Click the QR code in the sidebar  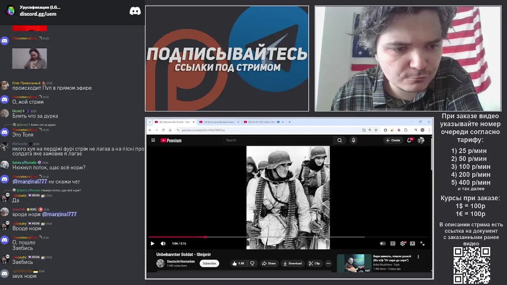pos(471,265)
